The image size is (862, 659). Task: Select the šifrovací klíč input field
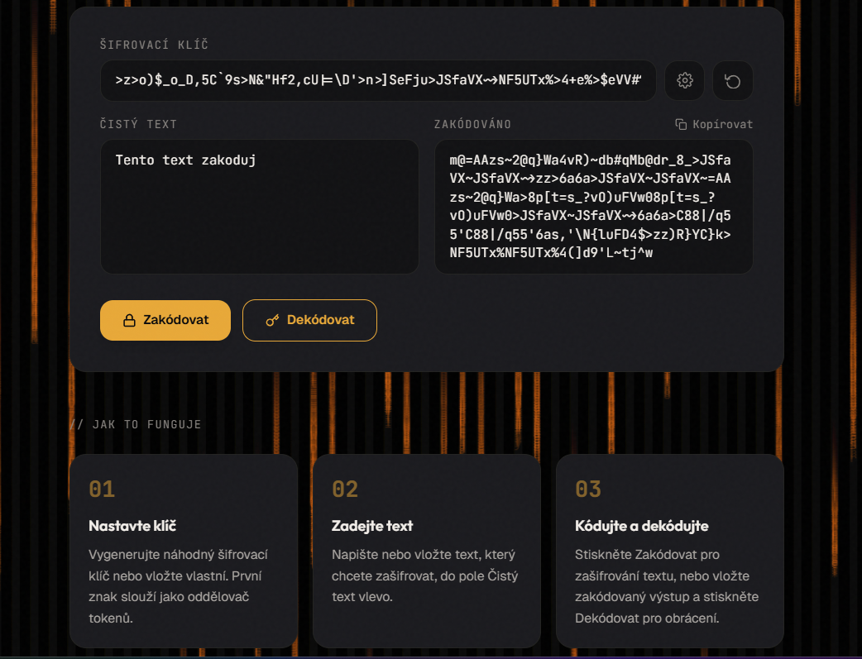[x=376, y=80]
